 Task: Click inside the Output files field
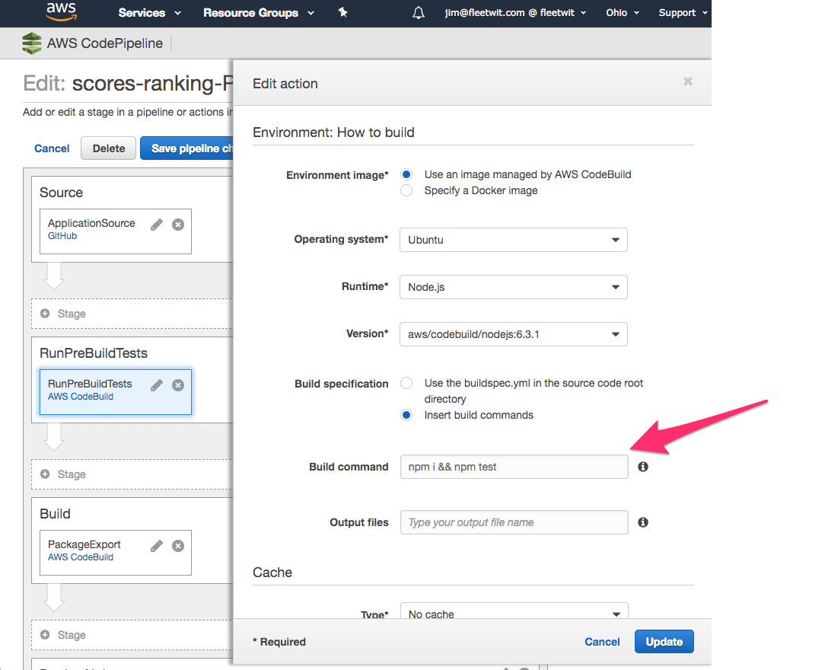(x=514, y=522)
